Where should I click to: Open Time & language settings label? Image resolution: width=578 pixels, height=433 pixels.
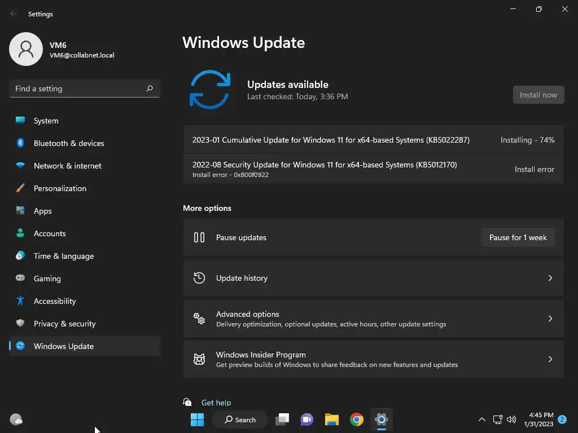tap(64, 256)
